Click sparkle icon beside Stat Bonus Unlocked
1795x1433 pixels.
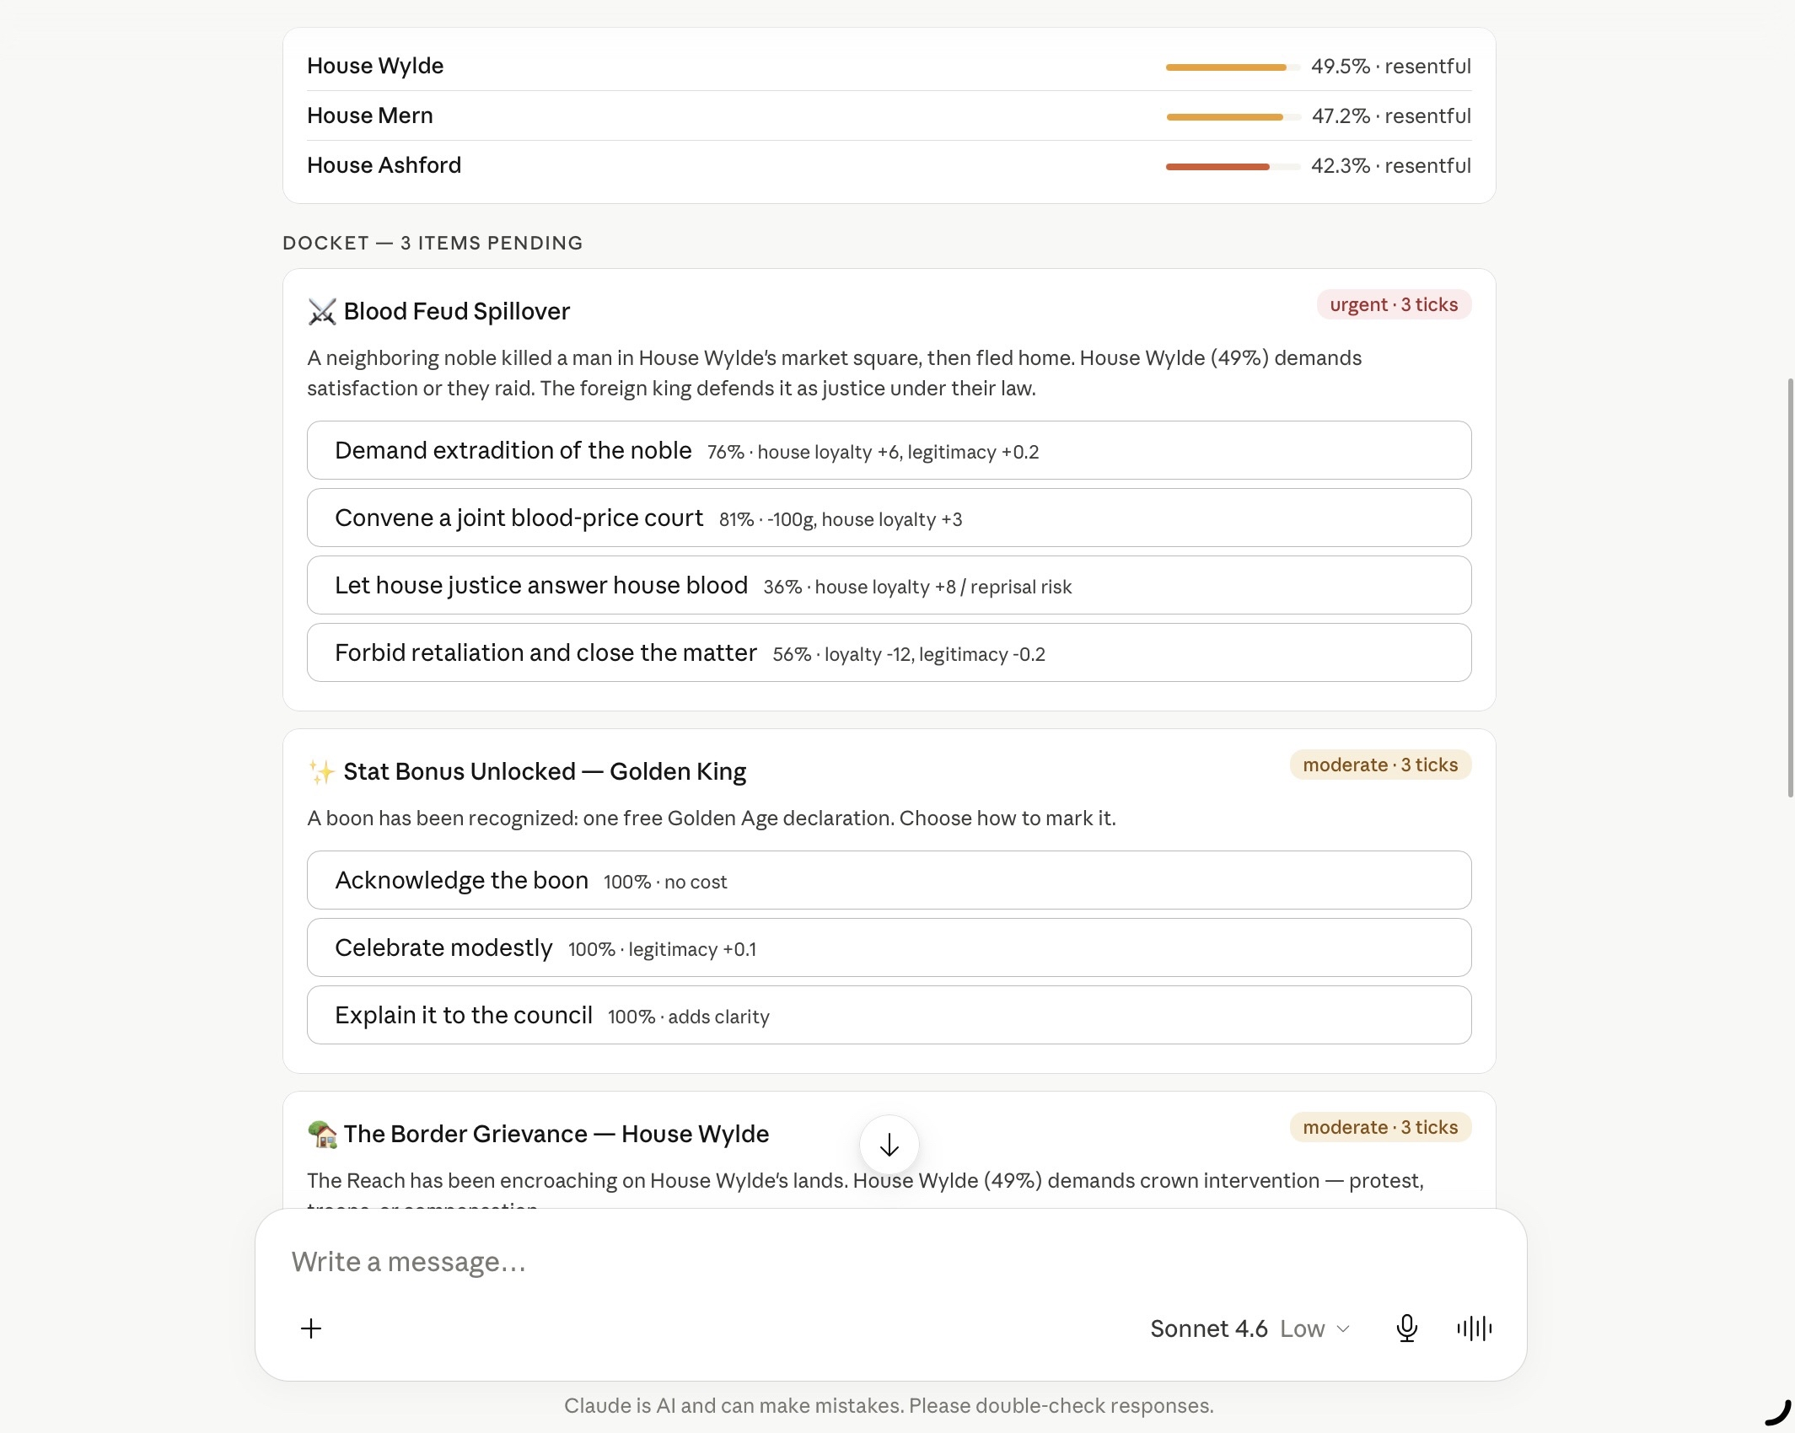pyautogui.click(x=321, y=771)
